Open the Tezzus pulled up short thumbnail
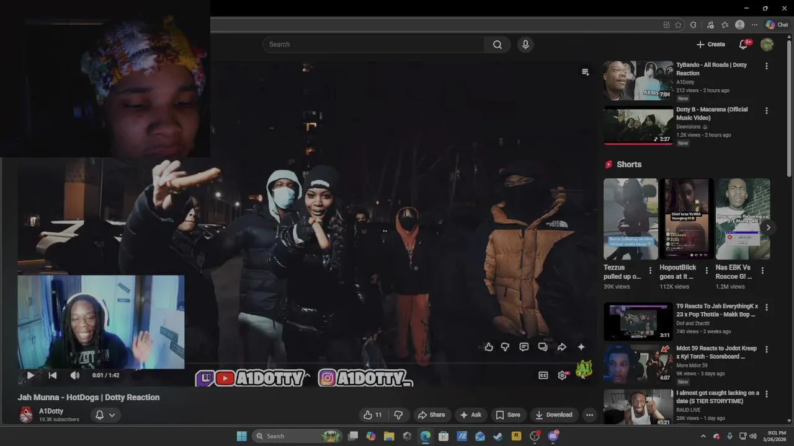 point(631,219)
